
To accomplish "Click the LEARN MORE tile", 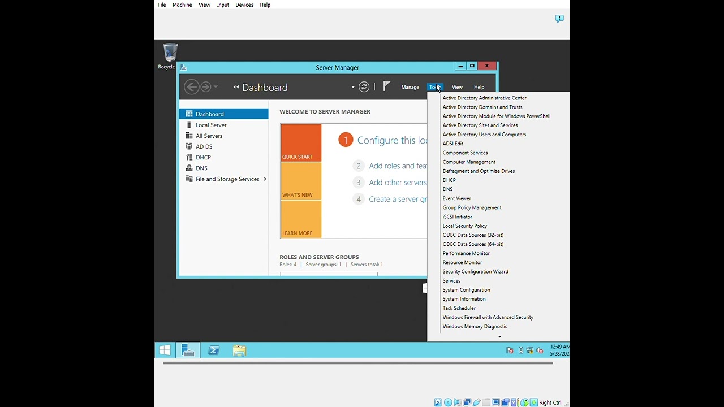I will click(301, 219).
